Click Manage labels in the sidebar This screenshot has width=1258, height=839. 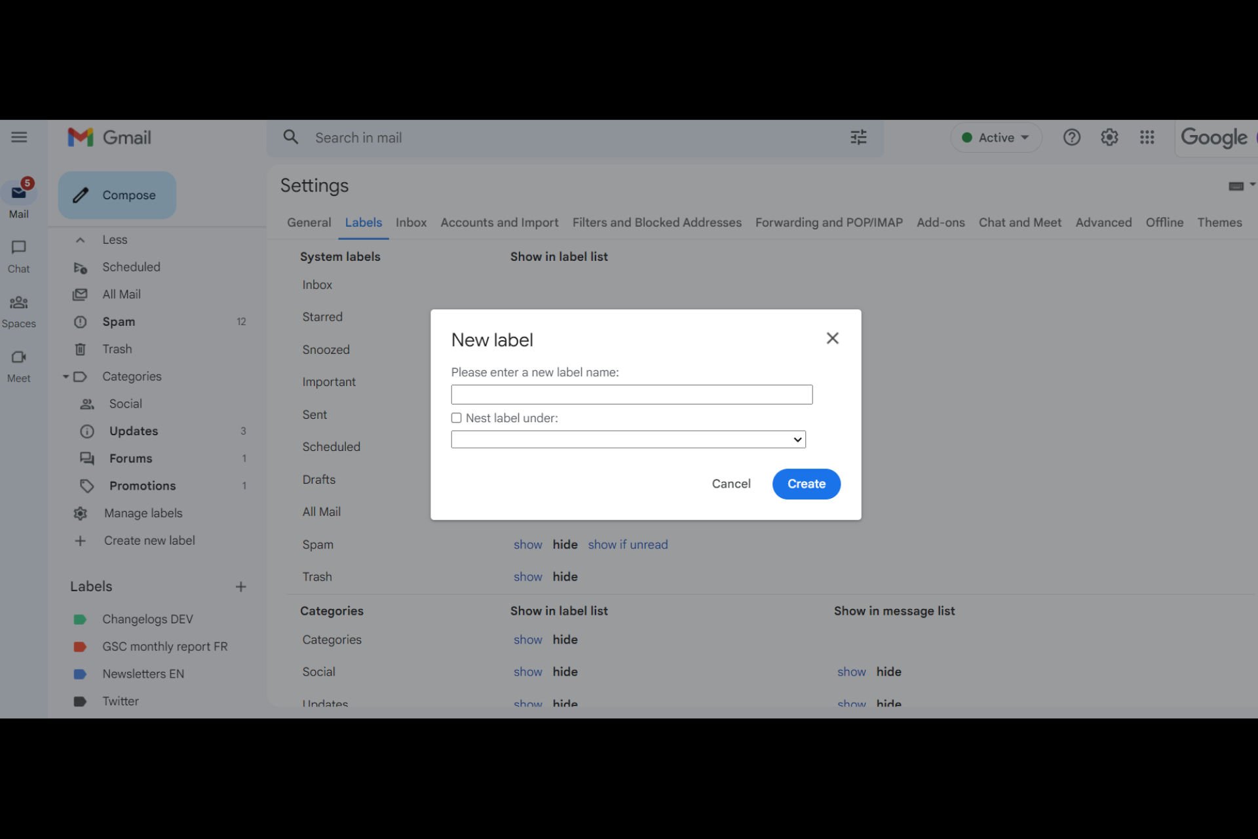coord(143,513)
